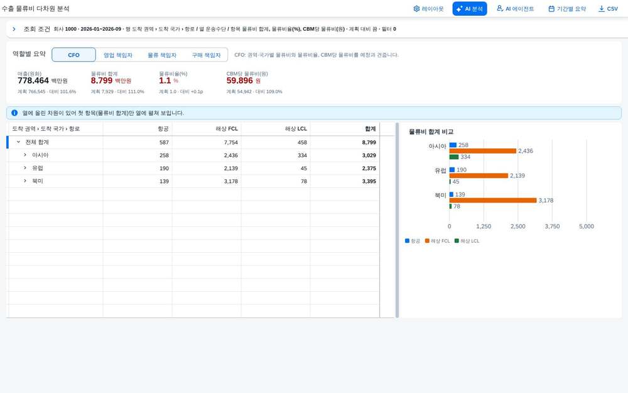Image resolution: width=628 pixels, height=393 pixels.
Task: Click the 물류비율(%) value 1.1
Action: click(x=165, y=80)
